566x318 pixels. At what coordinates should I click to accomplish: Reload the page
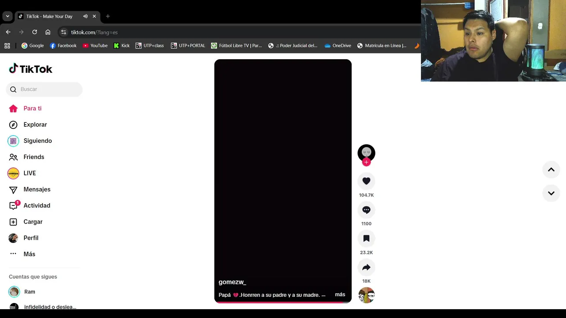34,32
